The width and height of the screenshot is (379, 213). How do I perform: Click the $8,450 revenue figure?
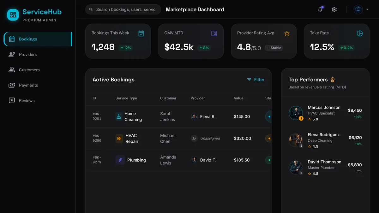(355, 110)
